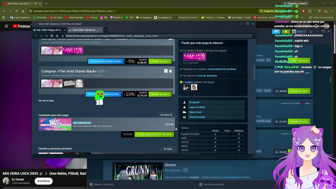Image resolution: width=336 pixels, height=189 pixels.
Task: Click Chrome address bar with YouTube URL
Action: pyautogui.click(x=142, y=11)
